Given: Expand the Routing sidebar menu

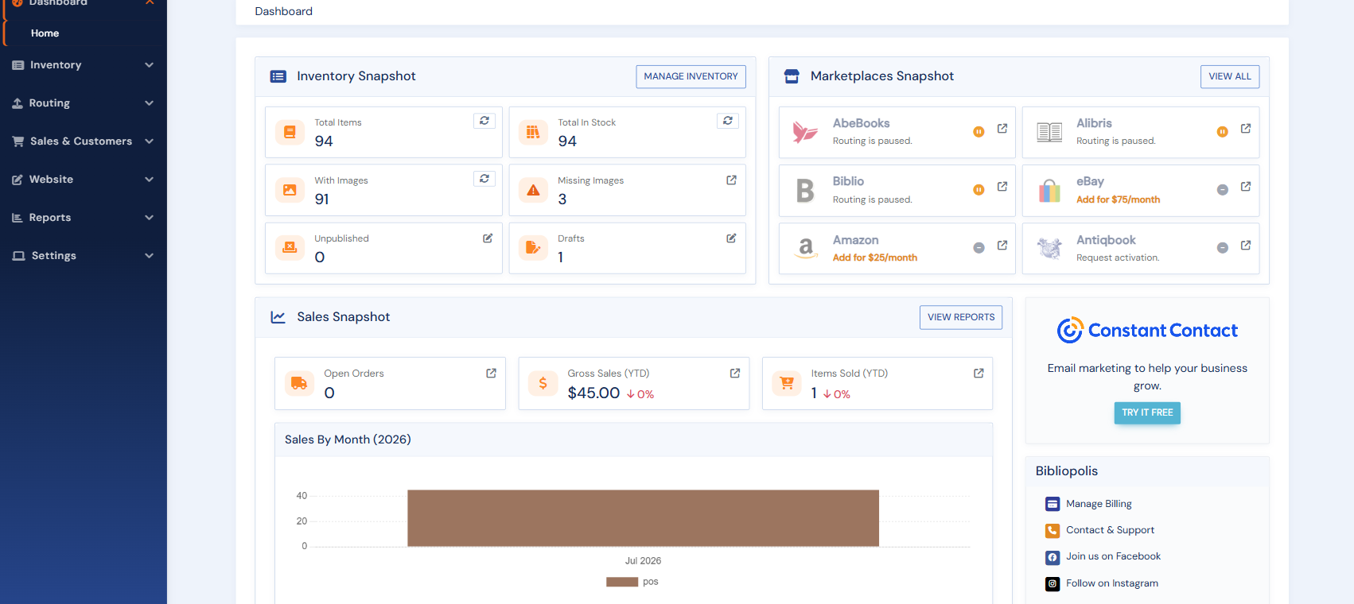Looking at the screenshot, I should (84, 103).
